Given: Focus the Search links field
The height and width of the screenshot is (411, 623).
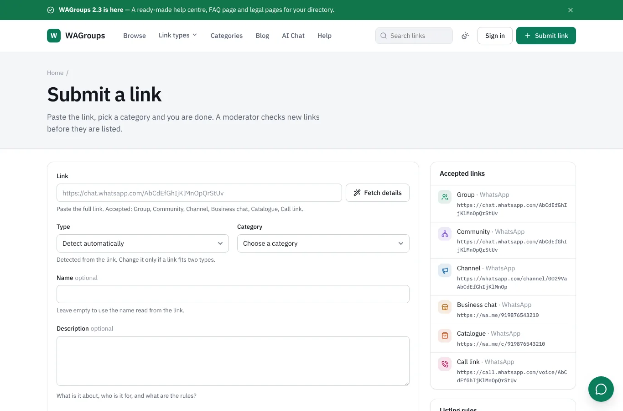Looking at the screenshot, I should click(x=414, y=36).
